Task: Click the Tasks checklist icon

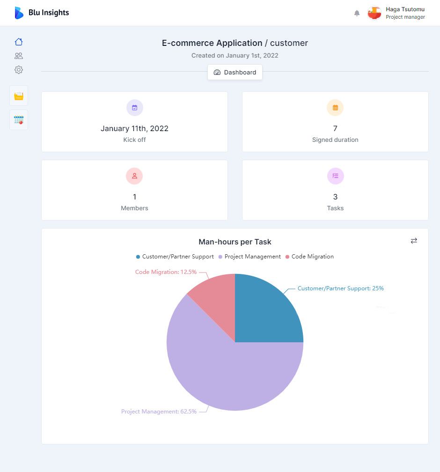Action: 335,176
